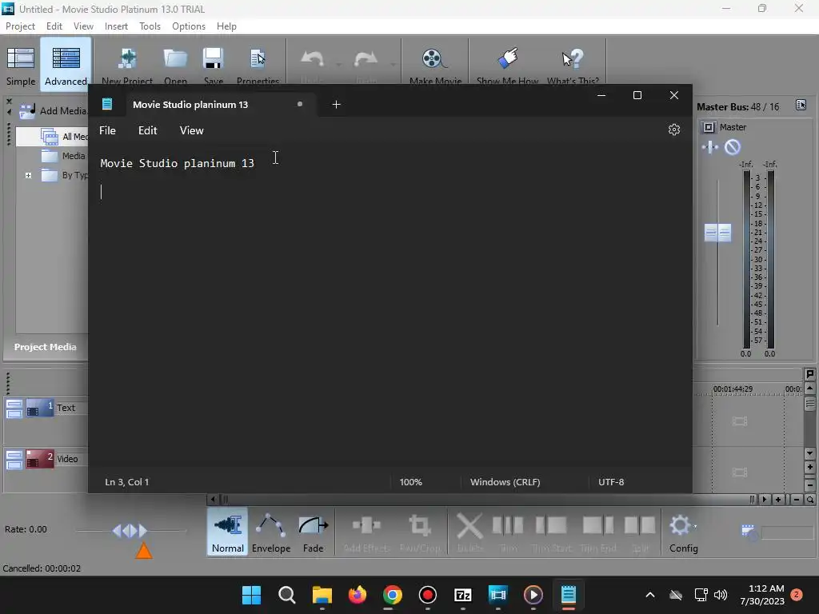Open File Explorer from the taskbar
The image size is (819, 614).
point(322,595)
